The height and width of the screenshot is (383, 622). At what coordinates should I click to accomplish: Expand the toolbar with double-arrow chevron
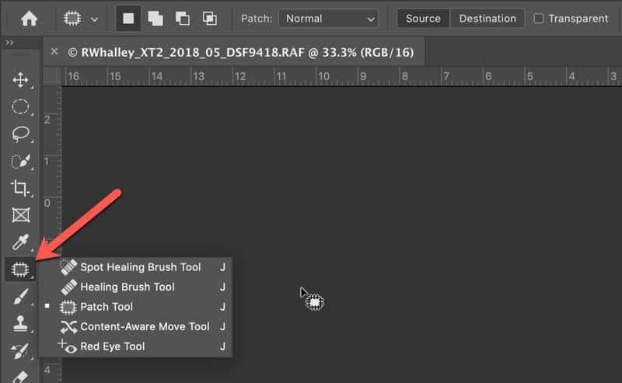click(x=9, y=43)
